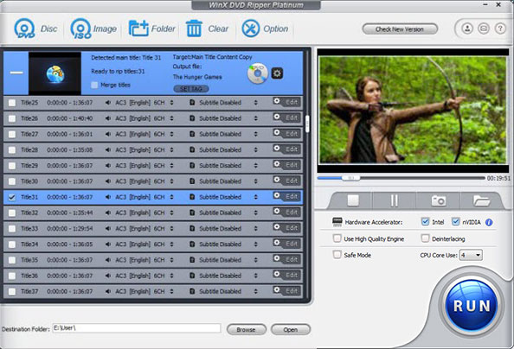Take a snapshot with the camera icon
Viewport: 514px width, 349px height.
(438, 200)
